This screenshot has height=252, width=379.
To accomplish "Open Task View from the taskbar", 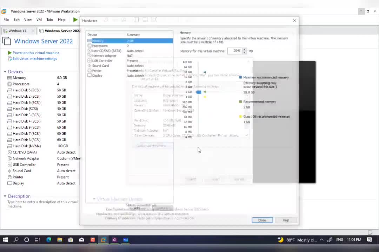I will [37, 240].
